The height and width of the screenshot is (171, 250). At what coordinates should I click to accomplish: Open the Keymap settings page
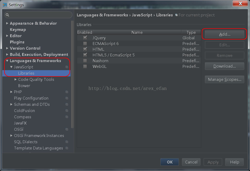tap(18, 30)
